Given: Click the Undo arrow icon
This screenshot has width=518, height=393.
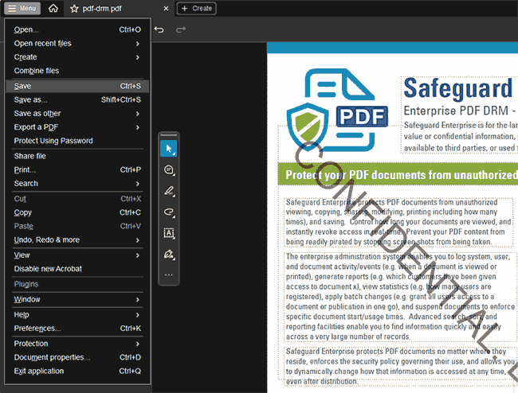Looking at the screenshot, I should click(x=159, y=29).
